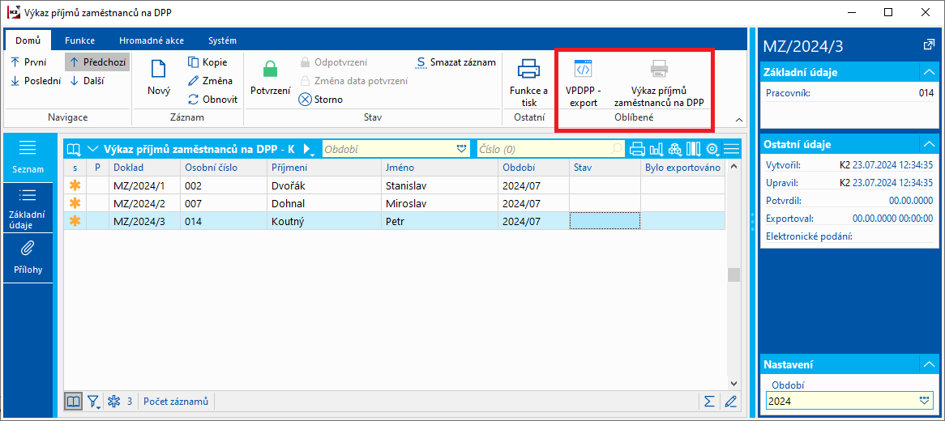Go to the first record with První
Viewport: 945px width, 421px height.
(28, 62)
